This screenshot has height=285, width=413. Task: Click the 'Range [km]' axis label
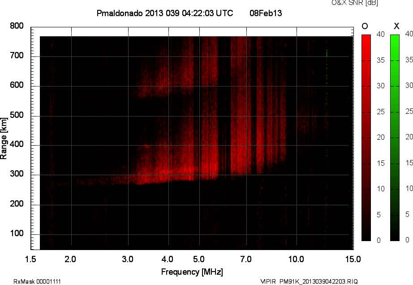pyautogui.click(x=4, y=138)
